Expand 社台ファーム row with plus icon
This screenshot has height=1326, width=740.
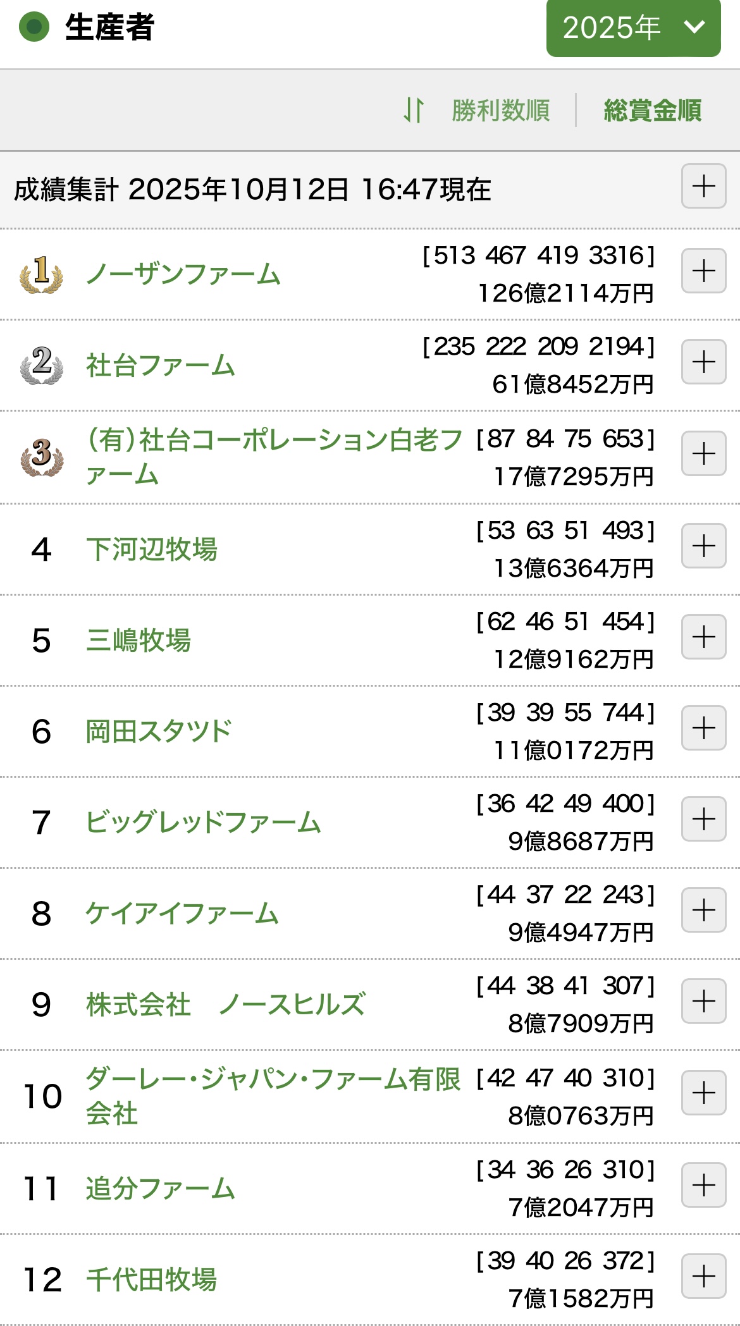[x=703, y=362]
